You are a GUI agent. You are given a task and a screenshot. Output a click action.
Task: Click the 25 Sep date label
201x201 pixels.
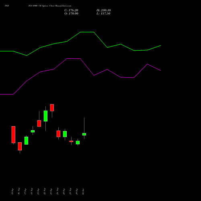pos(64,191)
